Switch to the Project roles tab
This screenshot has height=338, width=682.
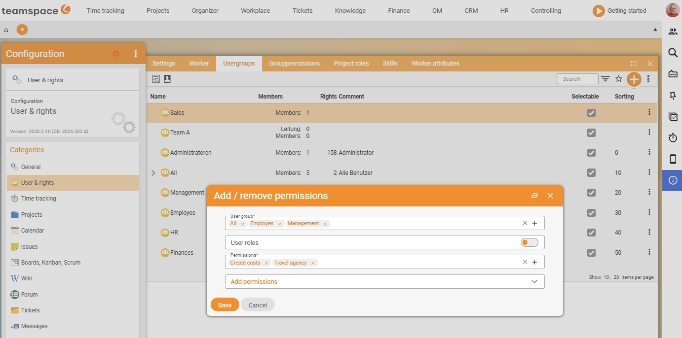(x=351, y=64)
